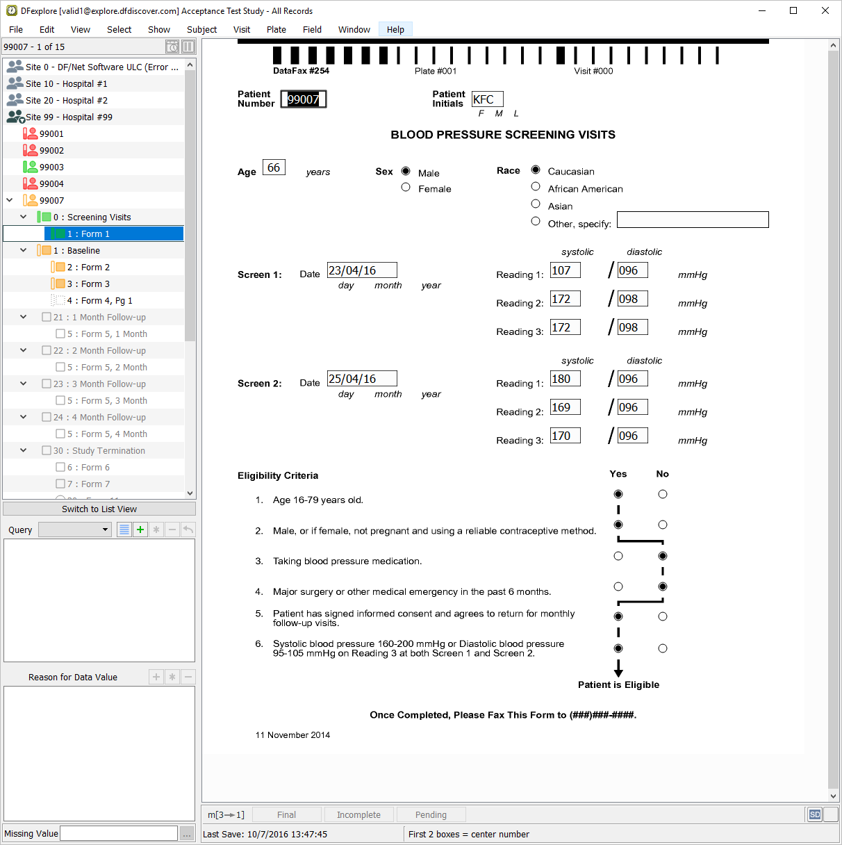Image resolution: width=842 pixels, height=845 pixels.
Task: Click the missing value ellipsis button
Action: point(187,833)
